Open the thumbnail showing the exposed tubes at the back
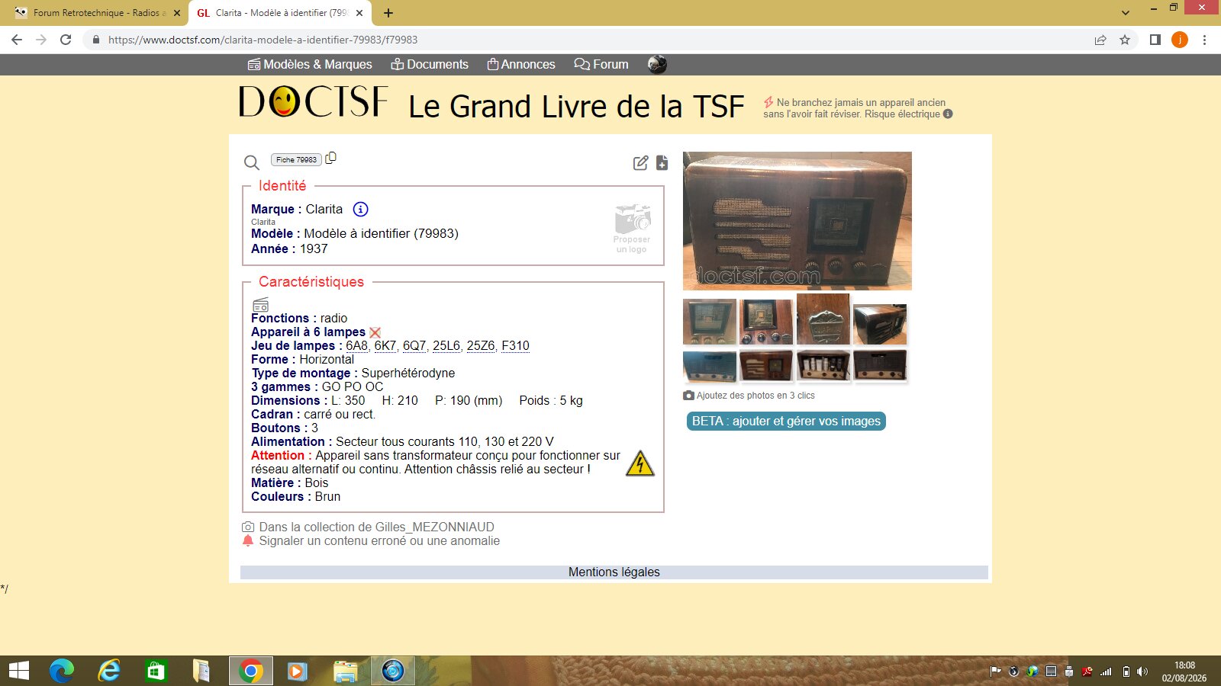Image resolution: width=1221 pixels, height=686 pixels. coord(823,366)
